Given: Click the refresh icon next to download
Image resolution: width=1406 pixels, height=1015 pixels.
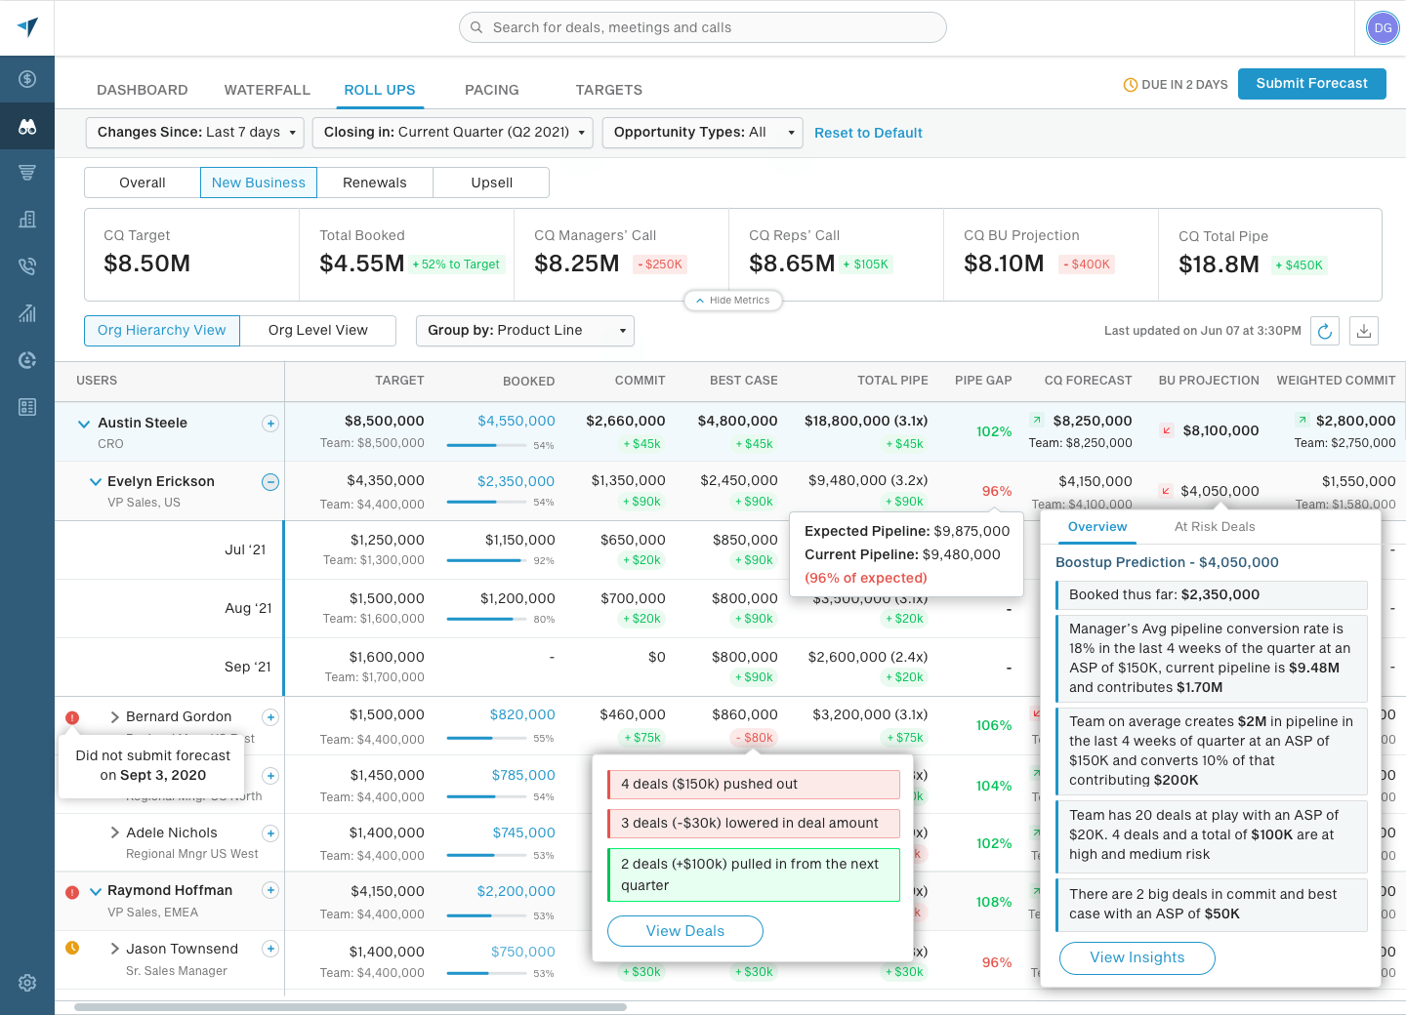Looking at the screenshot, I should (1325, 331).
